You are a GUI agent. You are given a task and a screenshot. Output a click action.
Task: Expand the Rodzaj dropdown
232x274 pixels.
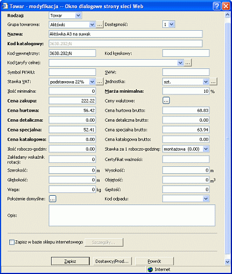[78, 16]
